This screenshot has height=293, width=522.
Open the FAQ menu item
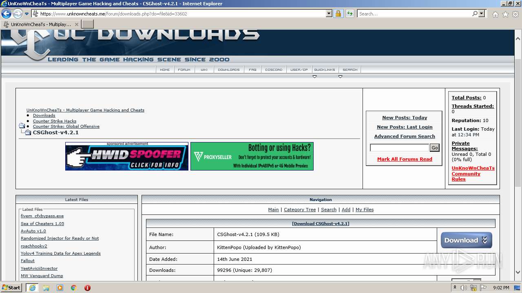pos(253,70)
